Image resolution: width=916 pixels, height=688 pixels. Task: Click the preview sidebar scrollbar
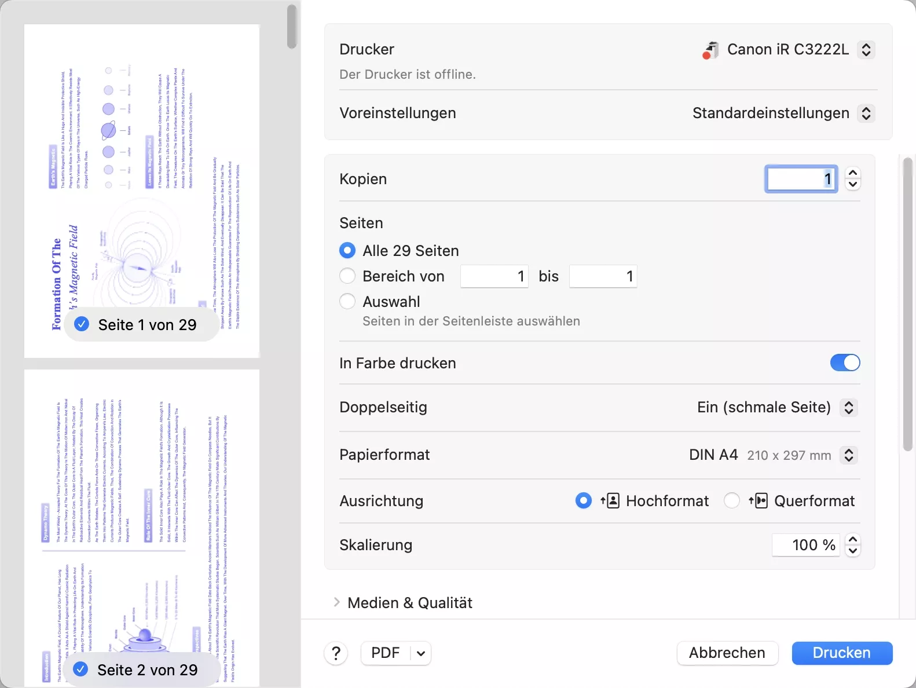click(292, 26)
